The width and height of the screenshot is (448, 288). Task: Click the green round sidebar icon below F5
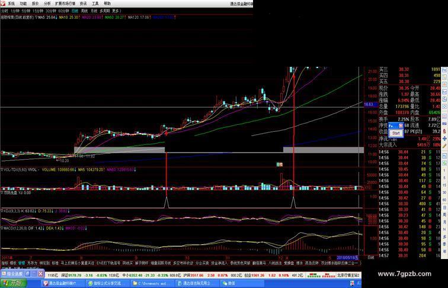[444, 163]
